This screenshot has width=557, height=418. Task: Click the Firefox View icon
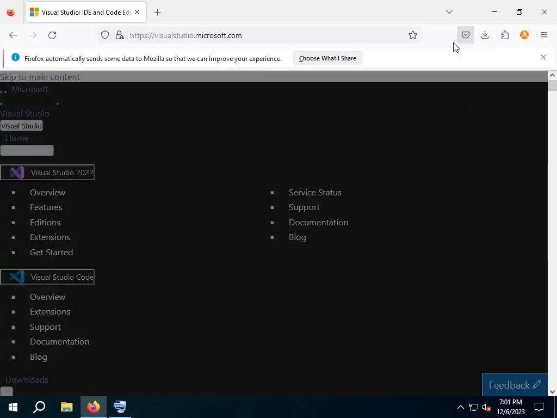pyautogui.click(x=11, y=13)
